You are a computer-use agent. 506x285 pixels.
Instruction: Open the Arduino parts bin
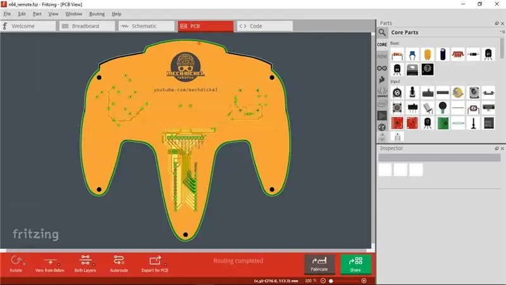[x=382, y=68]
